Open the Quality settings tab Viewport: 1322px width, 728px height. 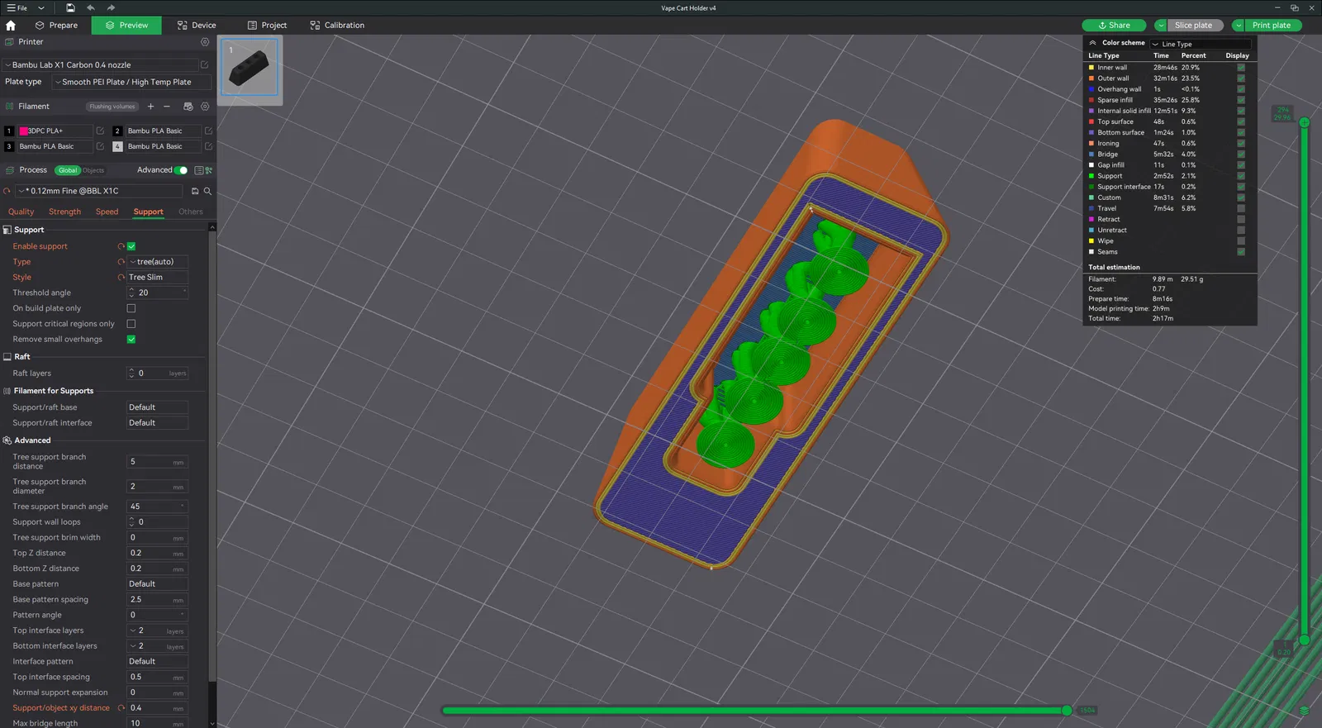click(21, 212)
